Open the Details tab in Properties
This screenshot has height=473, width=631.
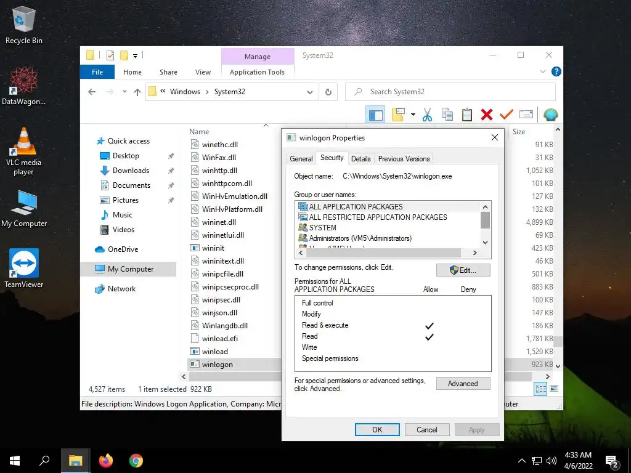click(x=360, y=159)
